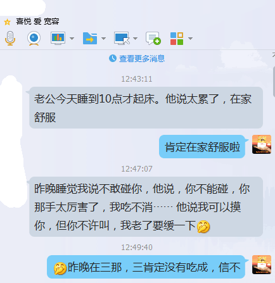The height and width of the screenshot is (283, 275).
Task: Click the laughing emoji in the 12:47:07 message
Action: click(203, 227)
